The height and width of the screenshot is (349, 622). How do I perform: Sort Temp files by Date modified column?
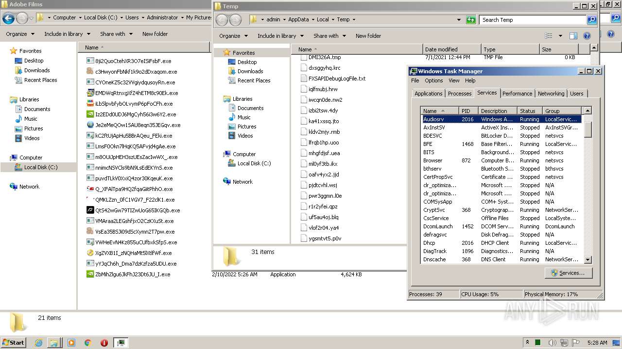point(451,49)
